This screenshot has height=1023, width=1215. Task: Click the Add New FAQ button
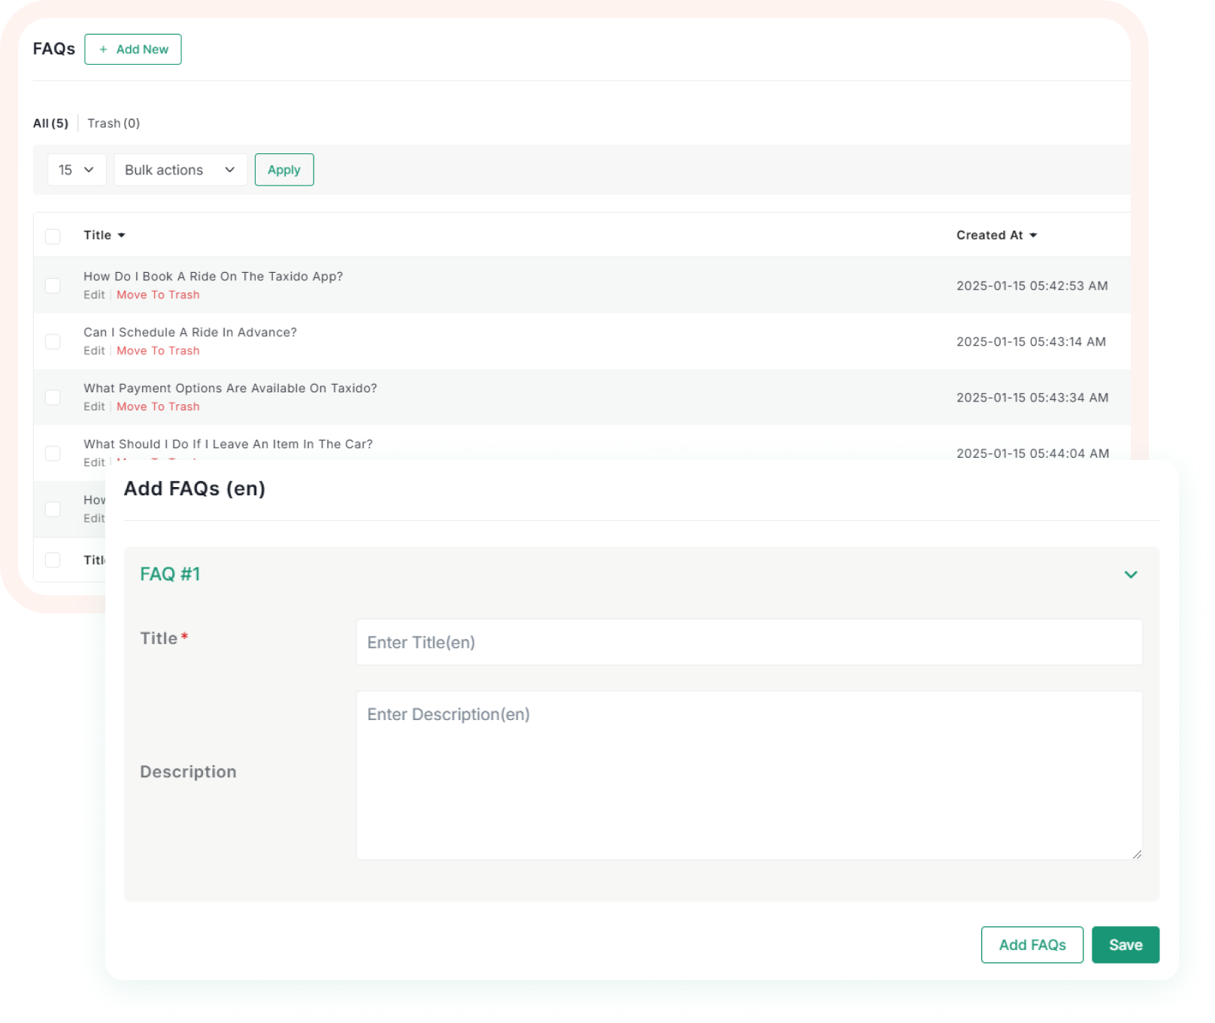(133, 50)
